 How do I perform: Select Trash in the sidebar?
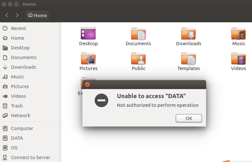point(17,106)
